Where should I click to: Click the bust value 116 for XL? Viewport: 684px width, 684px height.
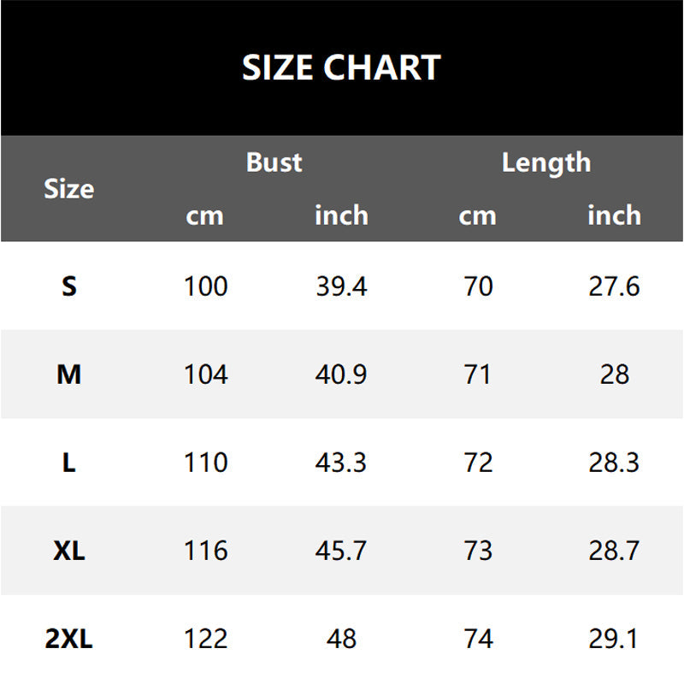(x=205, y=551)
